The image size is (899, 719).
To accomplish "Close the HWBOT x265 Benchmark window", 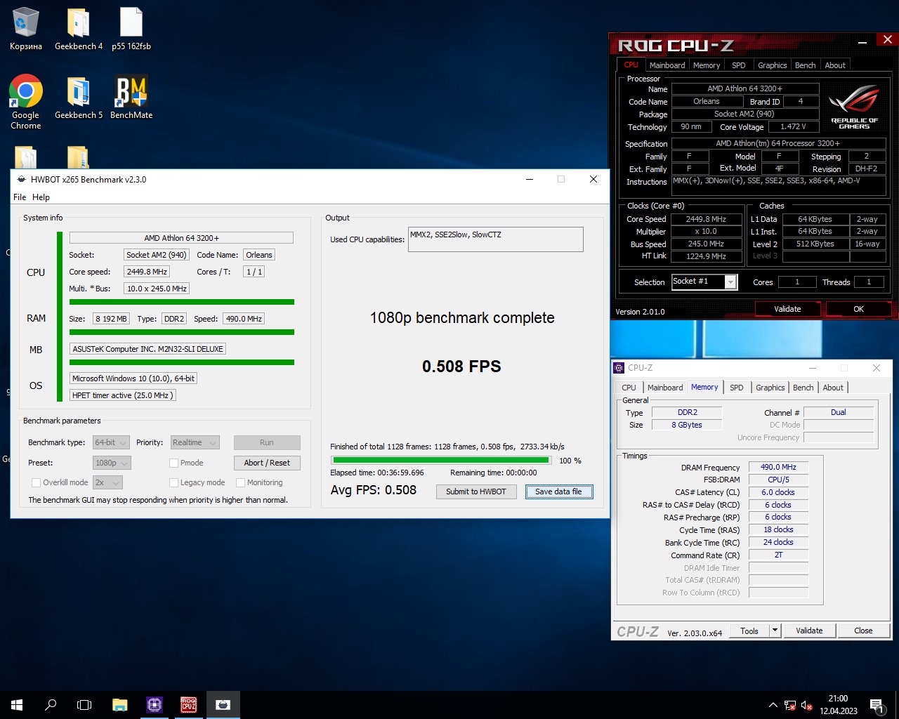I will 593,179.
